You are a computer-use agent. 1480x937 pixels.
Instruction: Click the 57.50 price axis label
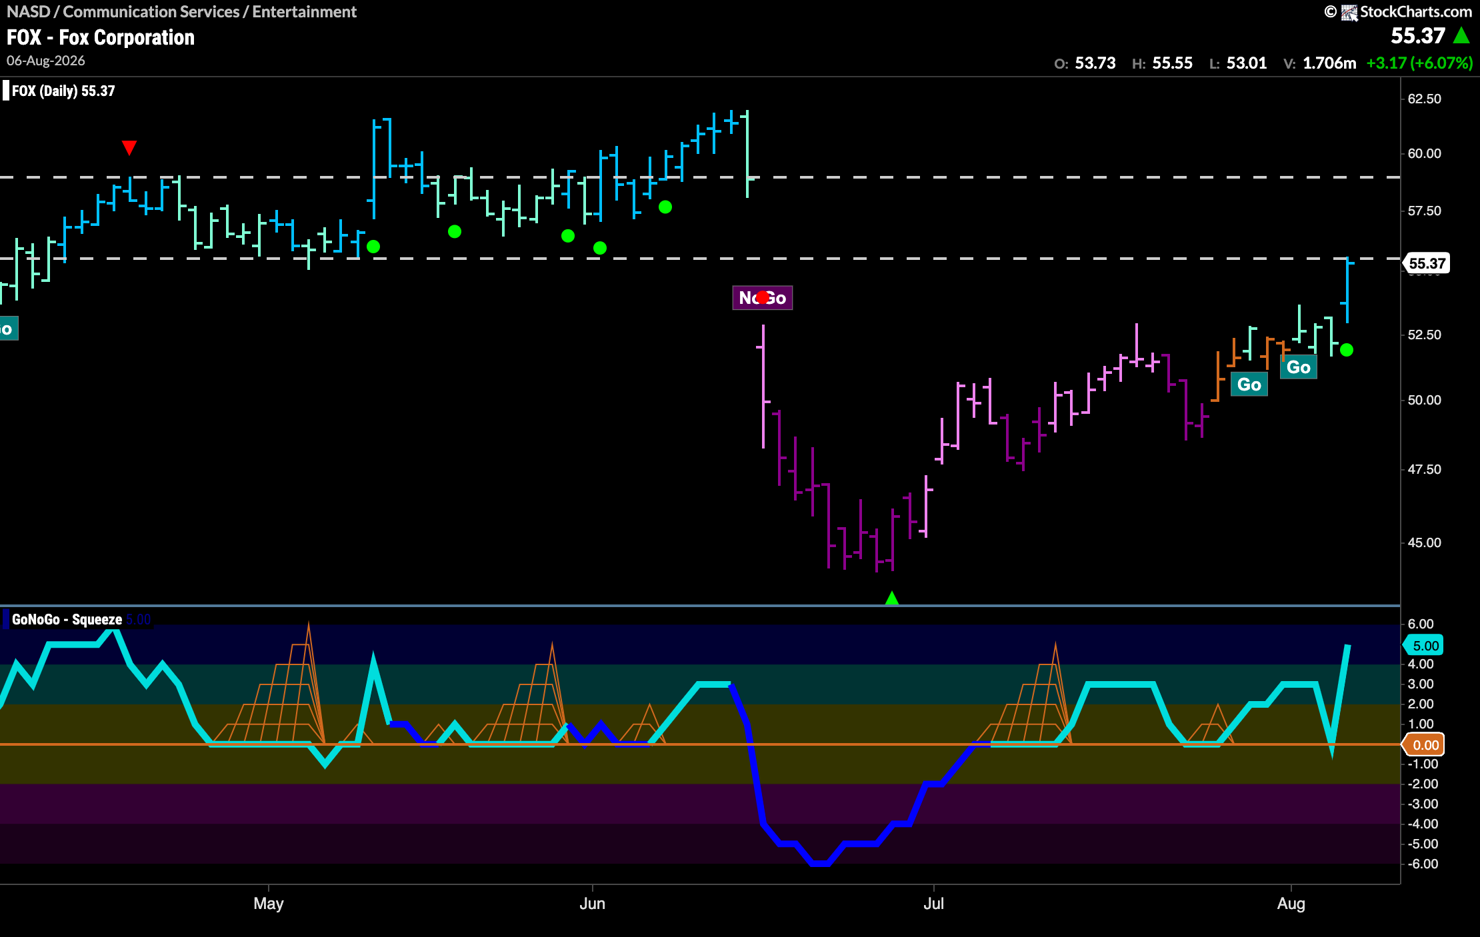pyautogui.click(x=1425, y=211)
